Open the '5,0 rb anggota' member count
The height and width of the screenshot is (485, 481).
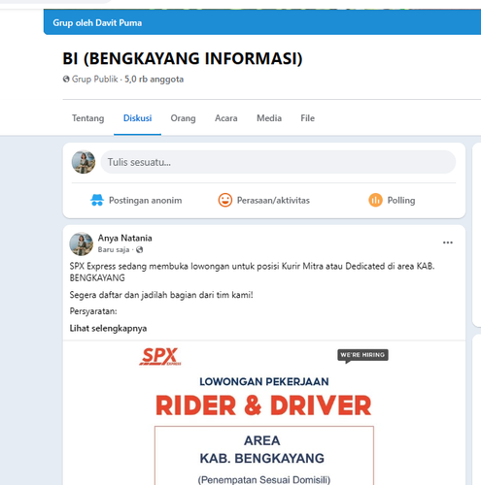point(154,80)
